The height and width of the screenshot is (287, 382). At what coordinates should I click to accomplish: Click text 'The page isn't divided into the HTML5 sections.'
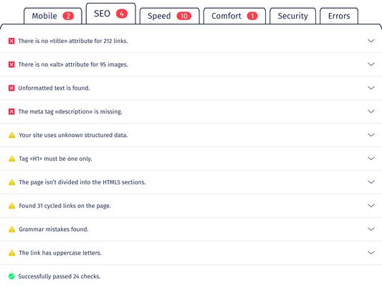click(x=82, y=182)
